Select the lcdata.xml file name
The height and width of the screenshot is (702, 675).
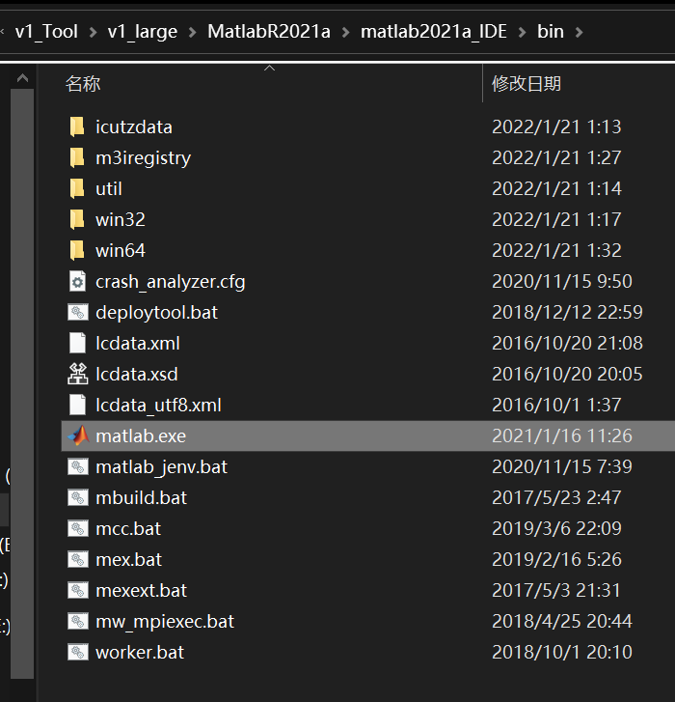point(138,344)
